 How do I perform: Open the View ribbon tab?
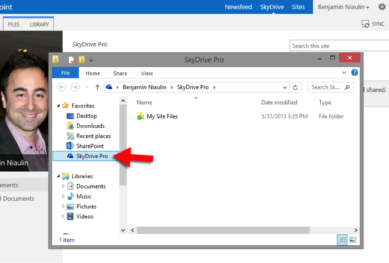[x=147, y=73]
